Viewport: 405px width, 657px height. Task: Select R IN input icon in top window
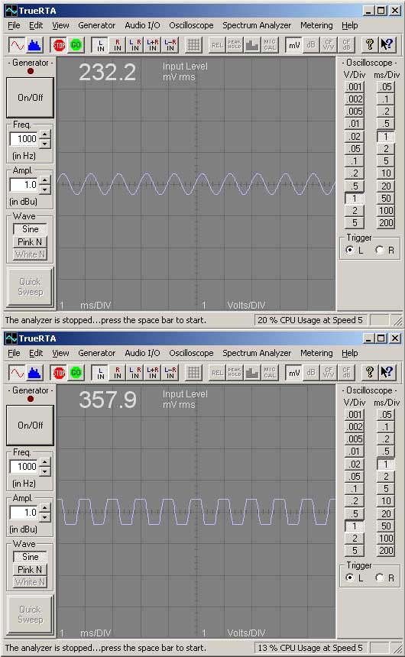pyautogui.click(x=118, y=45)
